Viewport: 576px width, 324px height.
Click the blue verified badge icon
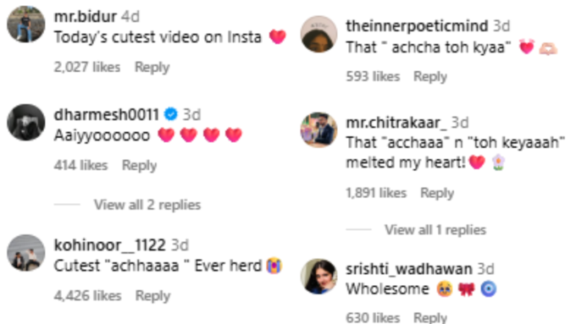pyautogui.click(x=171, y=114)
